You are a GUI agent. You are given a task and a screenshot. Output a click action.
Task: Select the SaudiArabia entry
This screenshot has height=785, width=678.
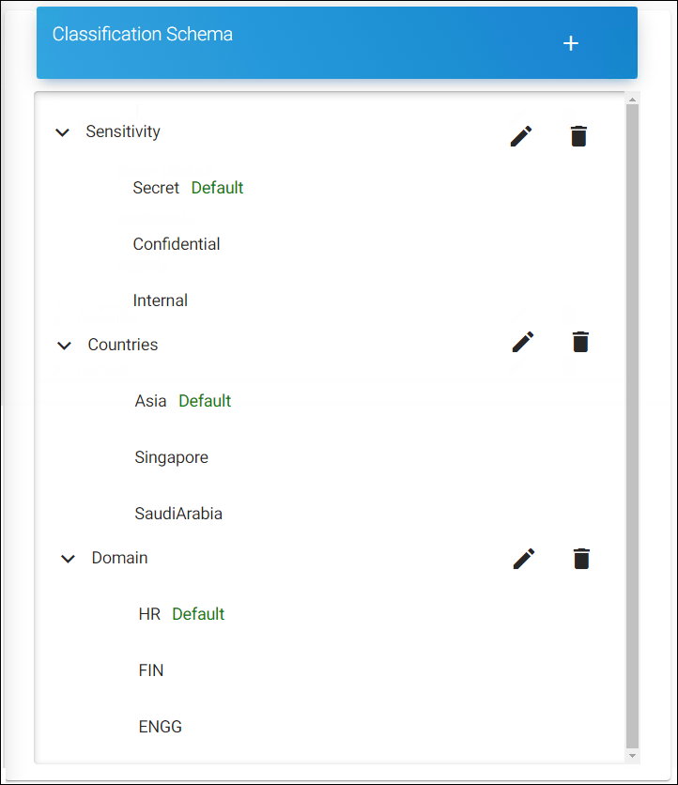pos(178,514)
